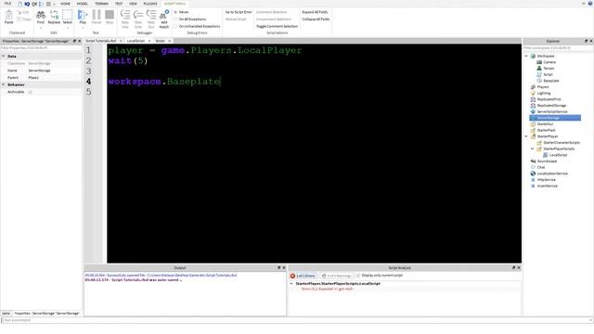The image size is (594, 334).
Task: Open the Find dropdown arrow
Action: (41, 28)
